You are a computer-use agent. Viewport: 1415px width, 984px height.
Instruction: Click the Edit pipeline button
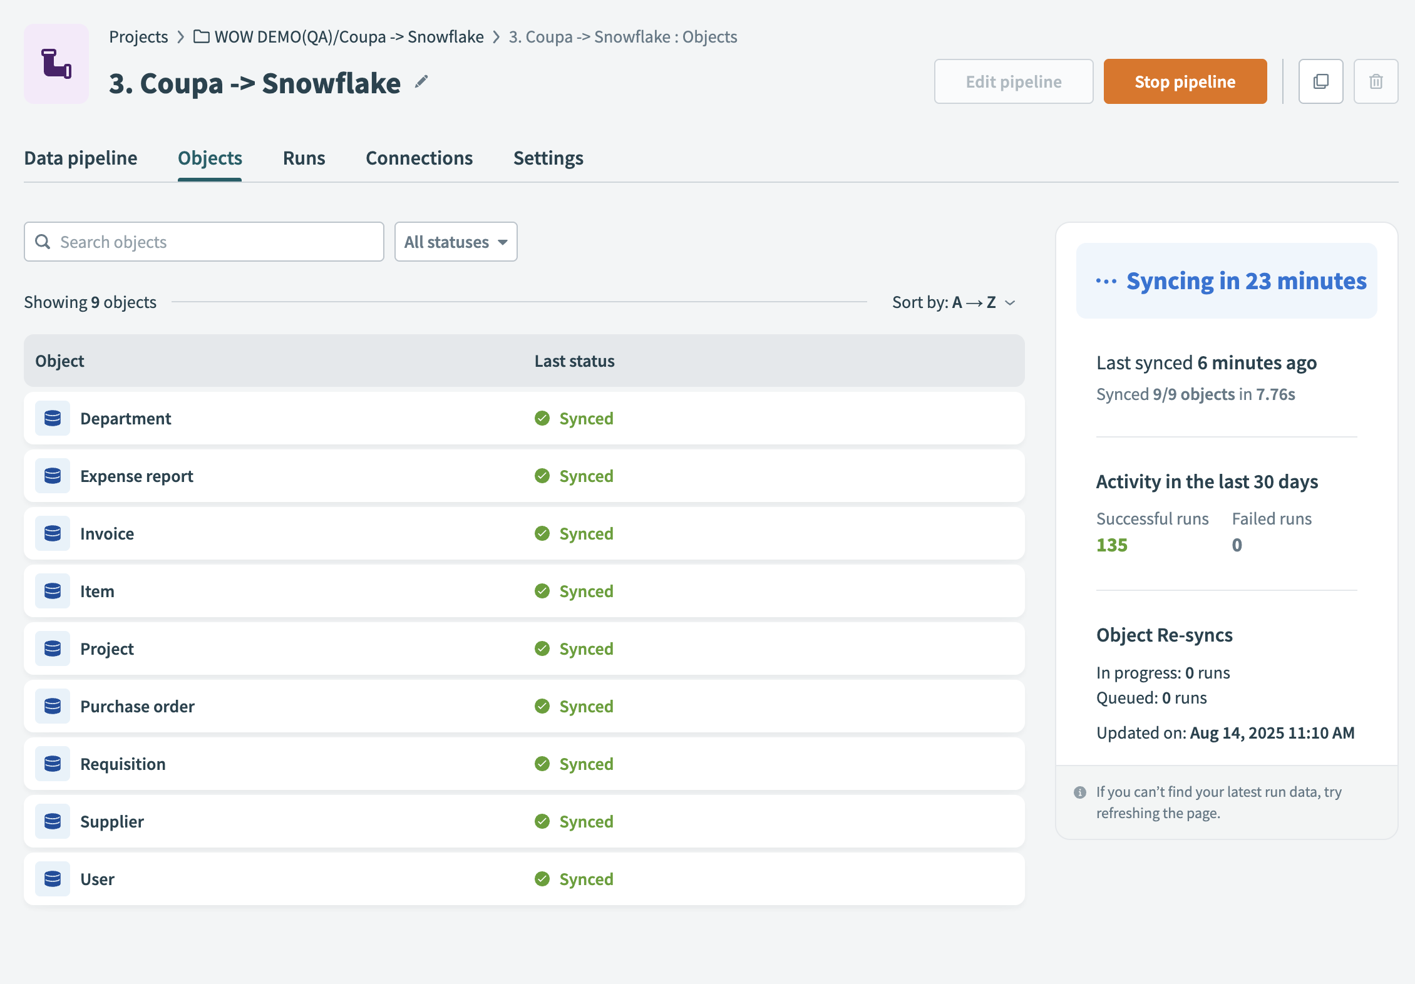click(1013, 81)
